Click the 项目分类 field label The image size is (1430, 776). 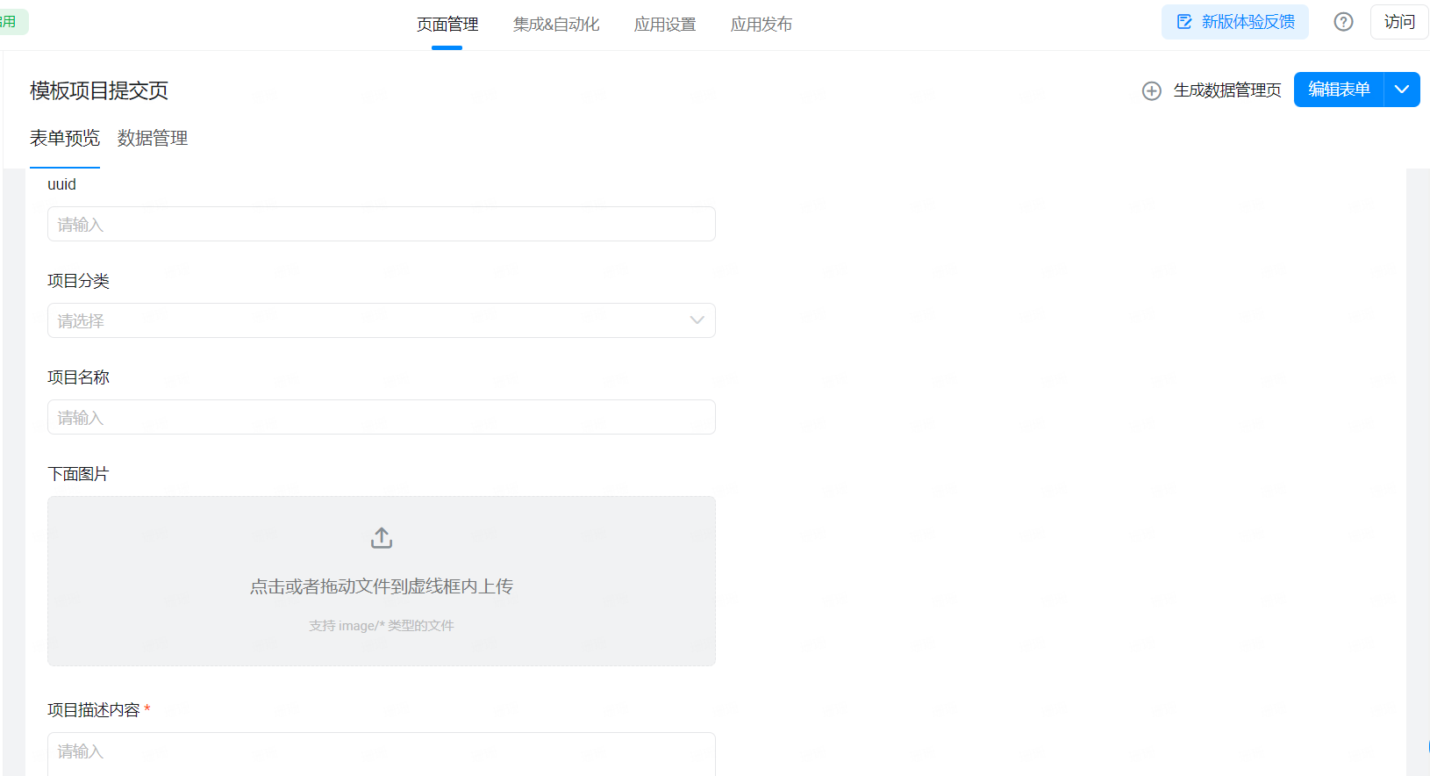[x=78, y=281]
